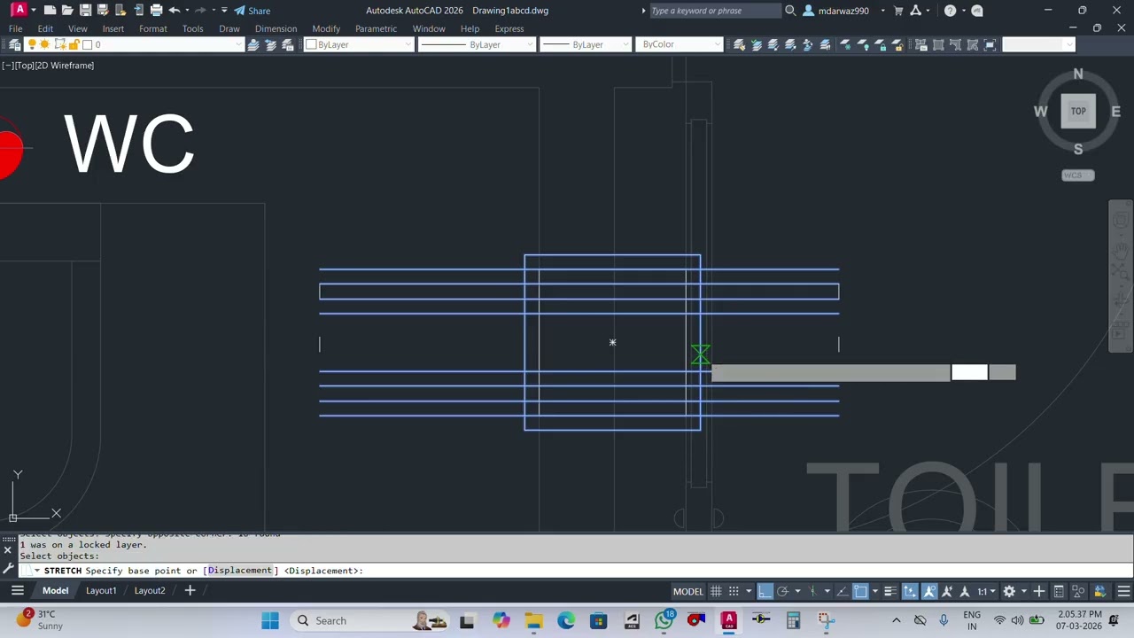Switch to the Layout2 tab
The image size is (1134, 638).
150,590
